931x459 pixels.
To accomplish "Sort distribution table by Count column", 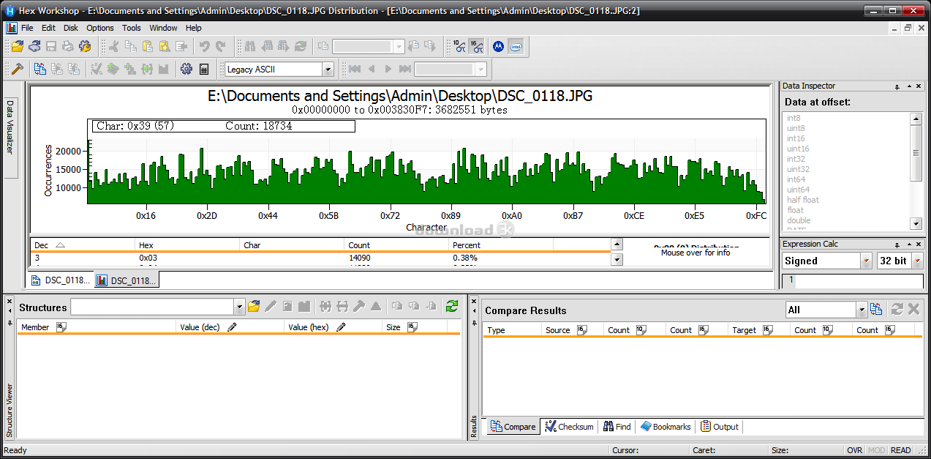I will 396,245.
